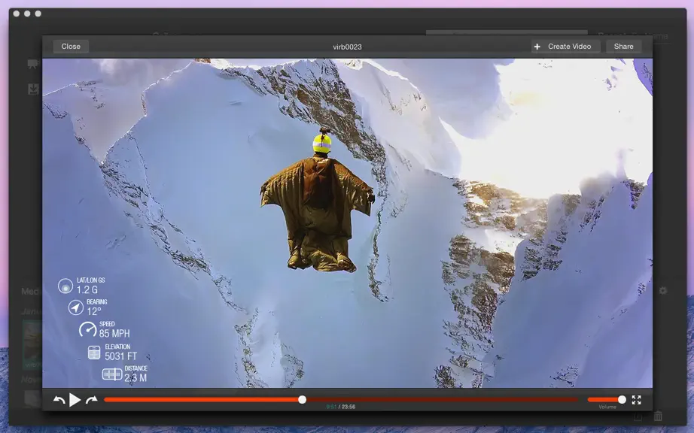Click the time readout below the scrubber

[340, 407]
